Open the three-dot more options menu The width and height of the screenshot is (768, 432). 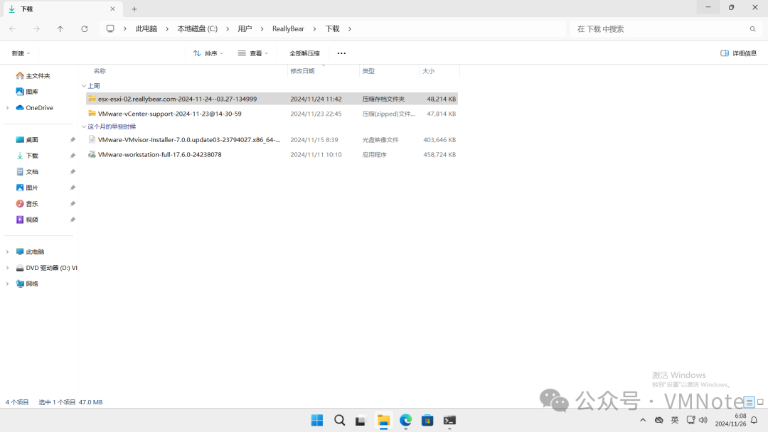341,53
